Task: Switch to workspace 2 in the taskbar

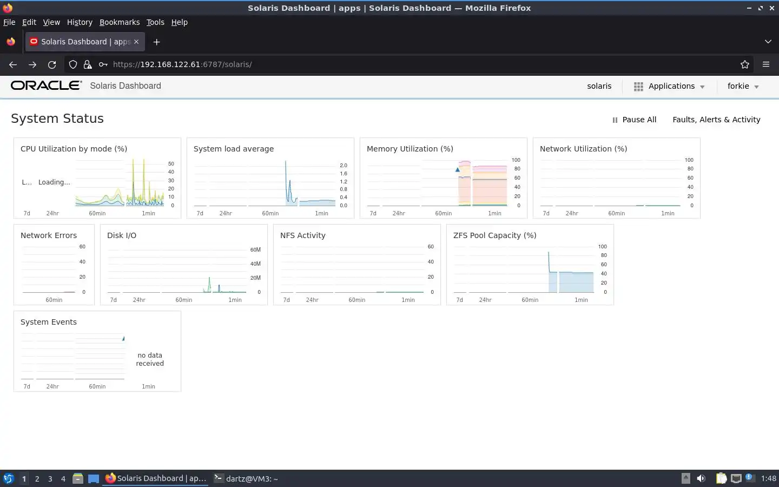Action: coord(37,478)
